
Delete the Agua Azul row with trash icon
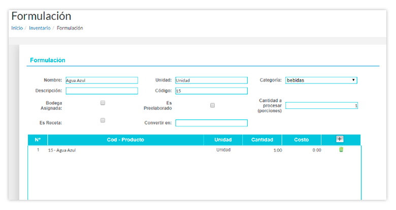341,150
